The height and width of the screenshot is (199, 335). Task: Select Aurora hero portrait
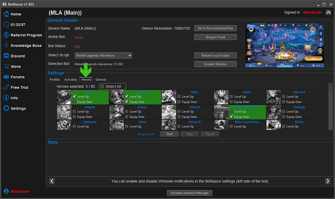click(169, 112)
